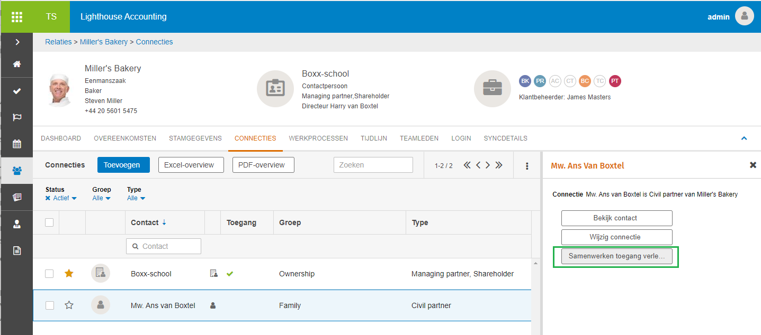The width and height of the screenshot is (761, 335).
Task: Go to the last page of connections
Action: [x=499, y=165]
